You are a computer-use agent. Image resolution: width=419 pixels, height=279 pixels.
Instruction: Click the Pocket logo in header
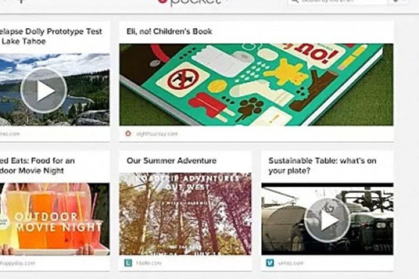(190, 2)
